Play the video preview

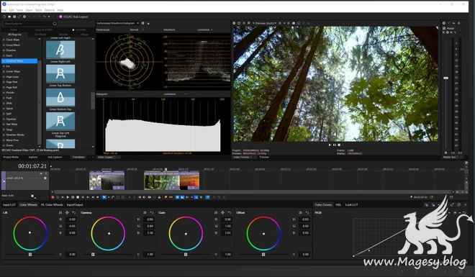[330, 145]
